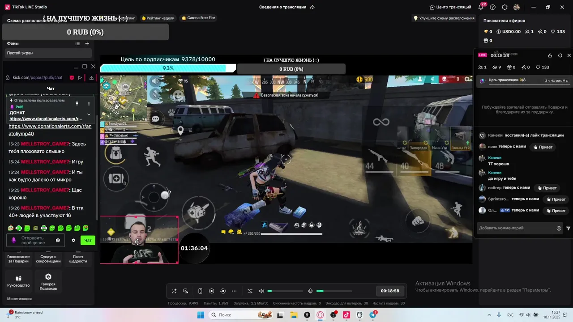The height and width of the screenshot is (322, 573).
Task: Click Отправить сообщение chat input
Action: click(x=35, y=240)
